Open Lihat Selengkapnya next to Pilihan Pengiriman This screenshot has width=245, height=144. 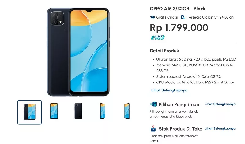220,104
